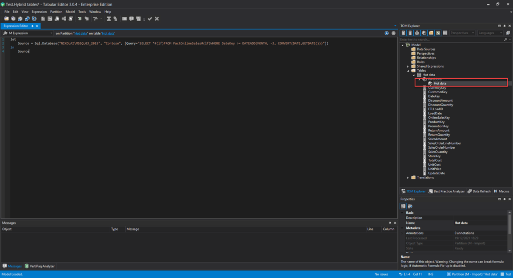This screenshot has height=278, width=513.
Task: Click the new document toolbar icon
Action: click(43, 19)
